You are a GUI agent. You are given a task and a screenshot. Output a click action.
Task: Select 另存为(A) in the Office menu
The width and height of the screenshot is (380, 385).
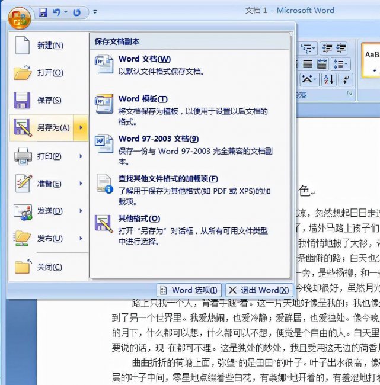click(x=41, y=128)
